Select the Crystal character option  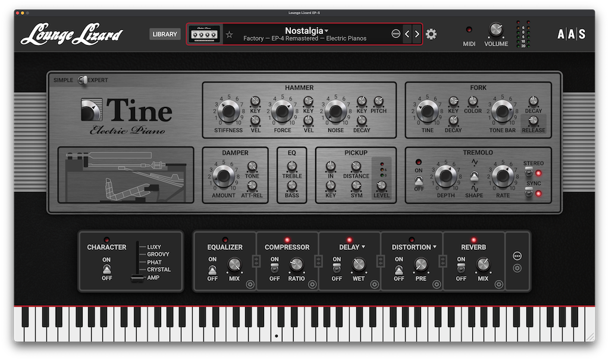[159, 269]
